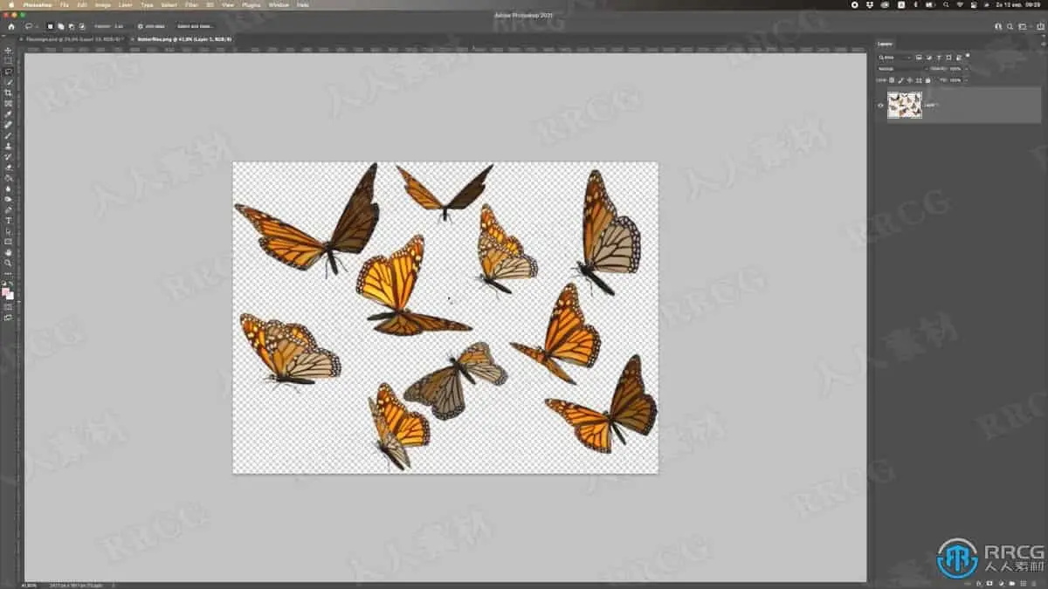Image resolution: width=1048 pixels, height=589 pixels.
Task: Toggle filter for pixel layers
Action: coord(919,58)
